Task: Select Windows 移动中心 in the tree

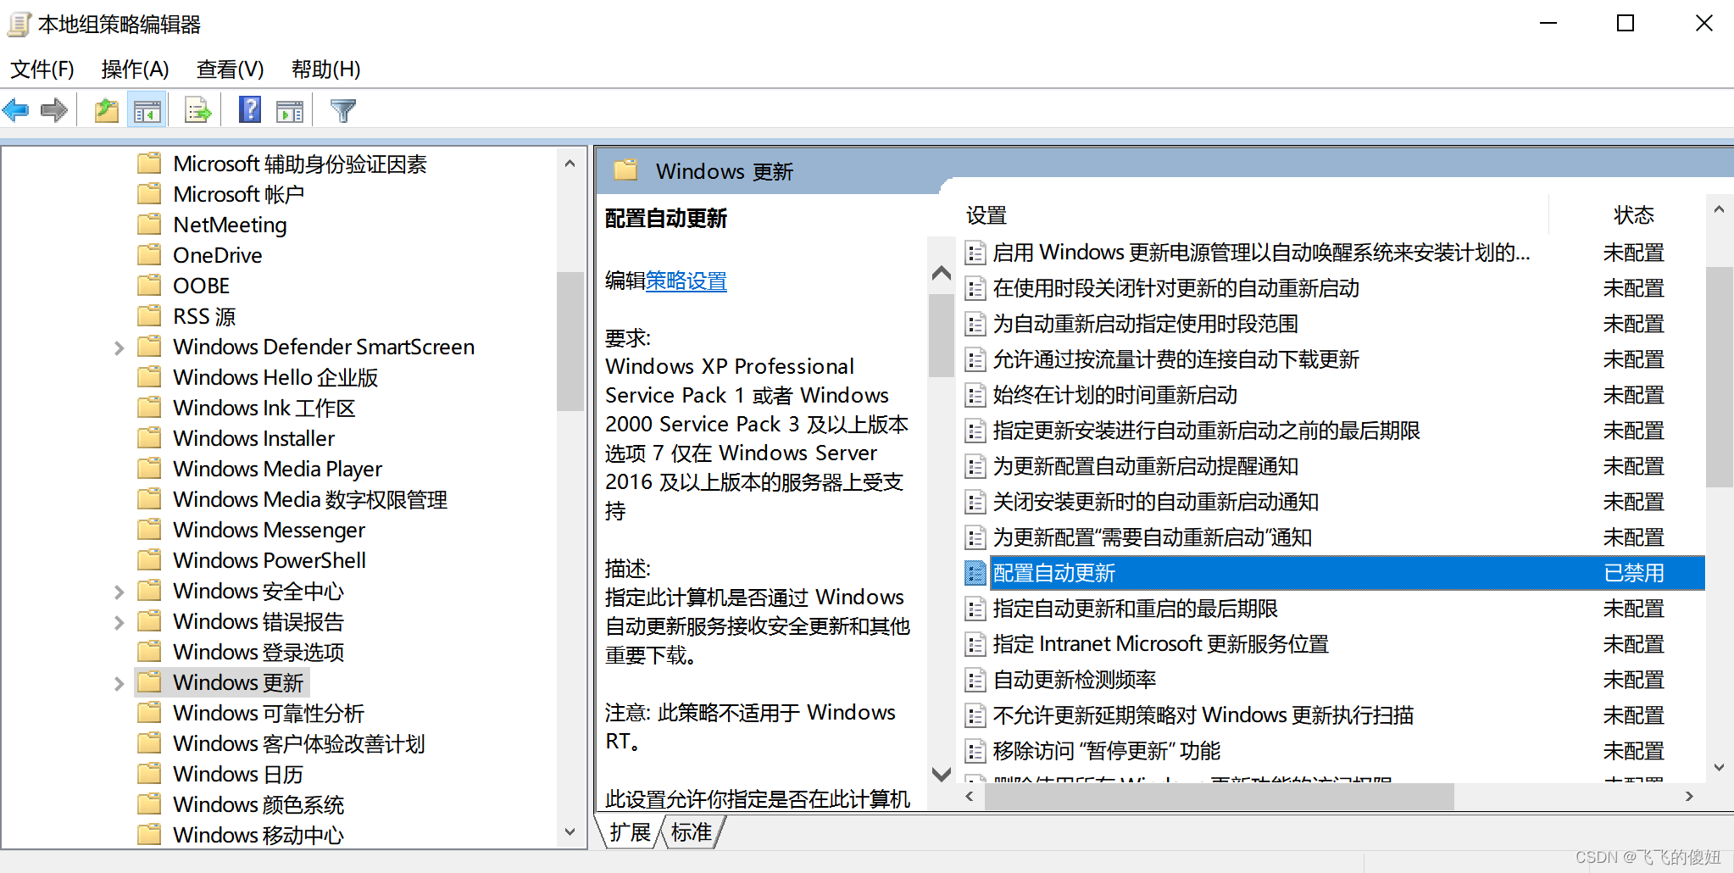Action: tap(258, 835)
